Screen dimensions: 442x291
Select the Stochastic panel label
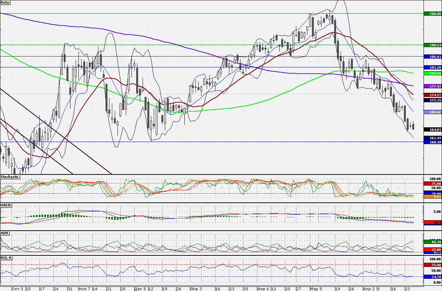pyautogui.click(x=10, y=177)
